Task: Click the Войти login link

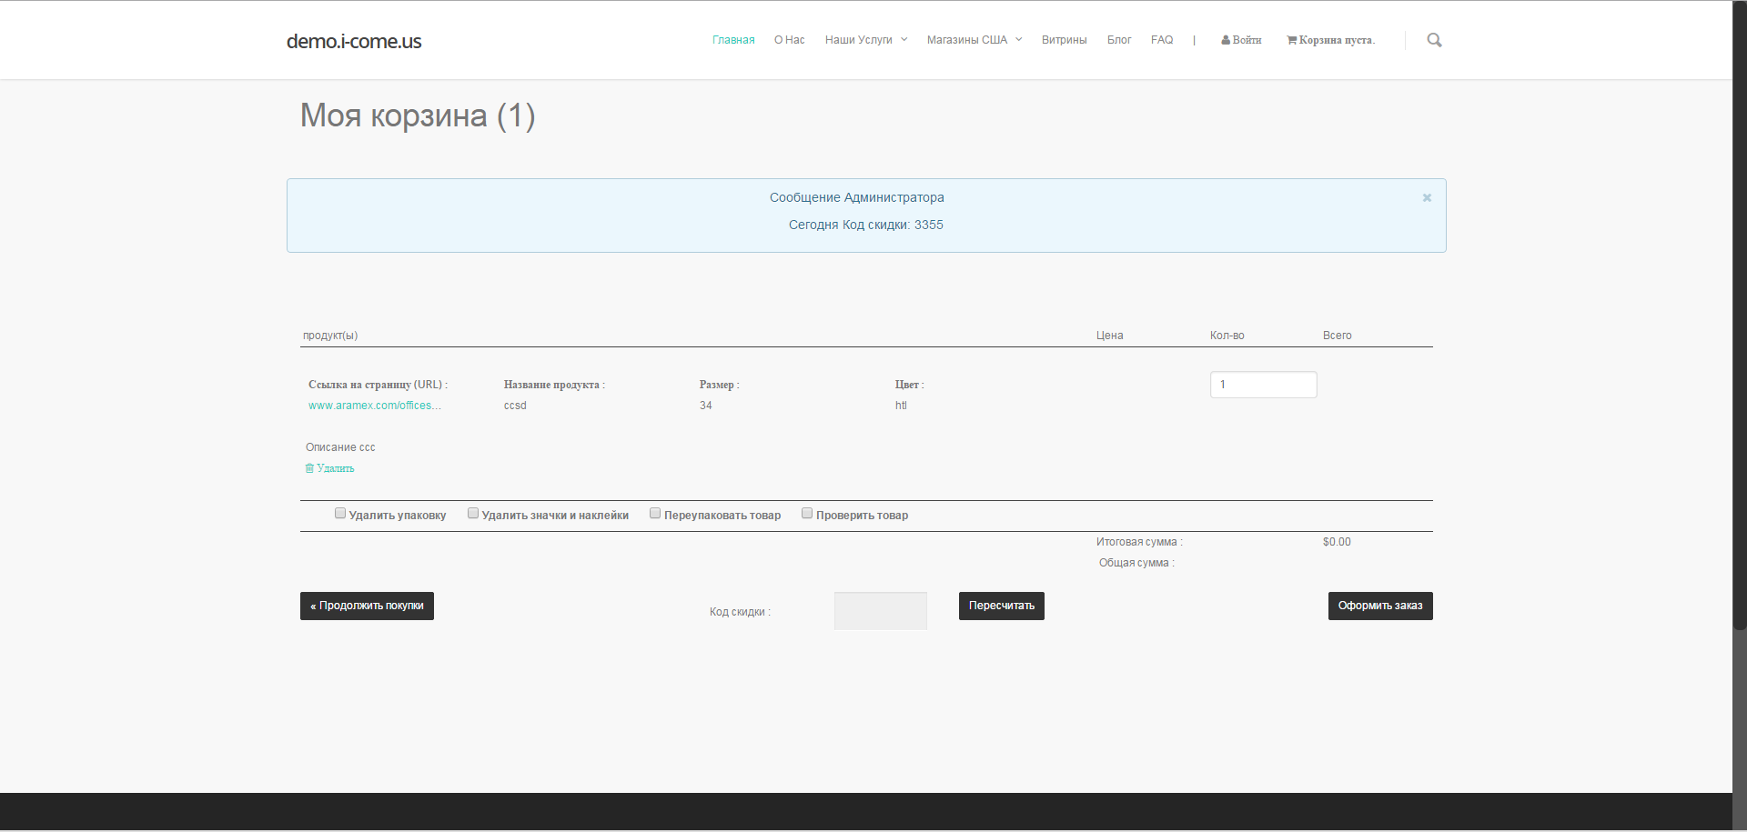Action: (1247, 40)
